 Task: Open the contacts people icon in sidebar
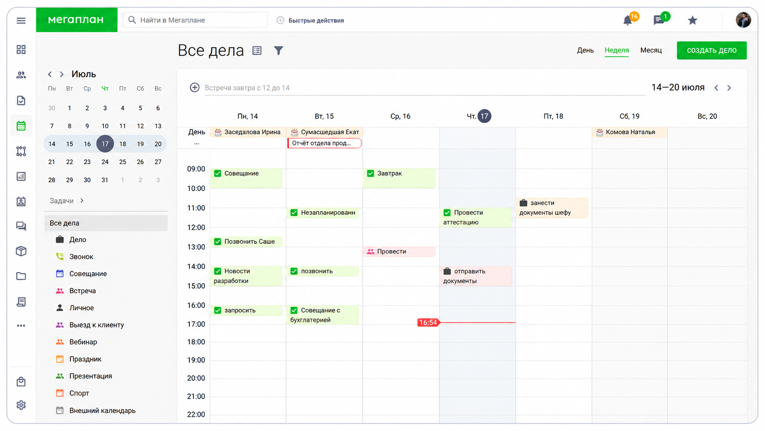[21, 75]
